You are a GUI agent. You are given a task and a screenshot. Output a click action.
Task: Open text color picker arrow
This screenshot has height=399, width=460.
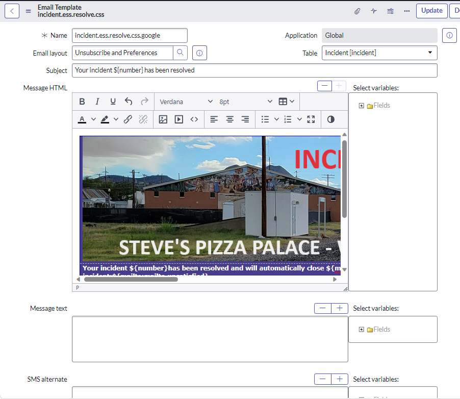[x=93, y=119]
